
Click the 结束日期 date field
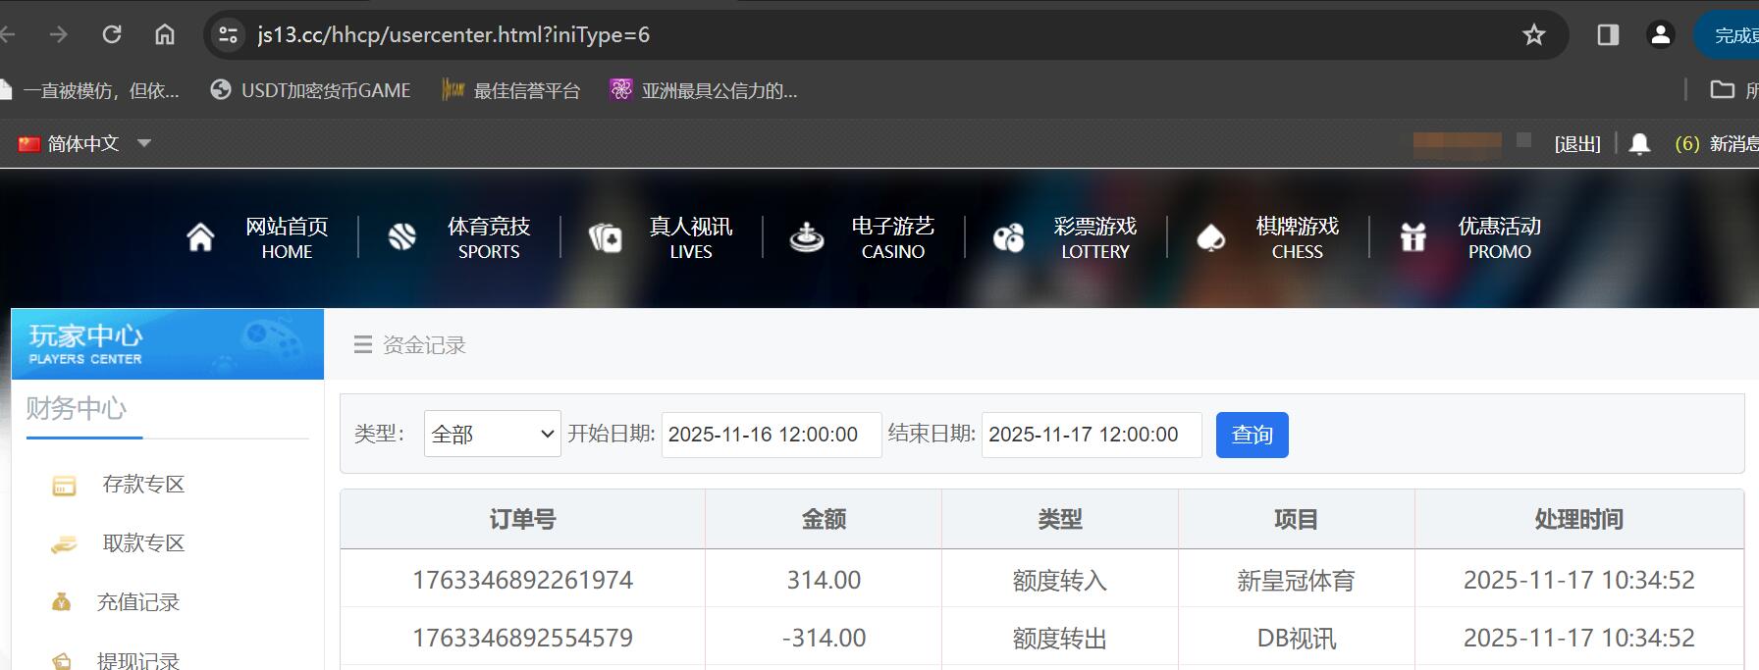coord(1092,435)
